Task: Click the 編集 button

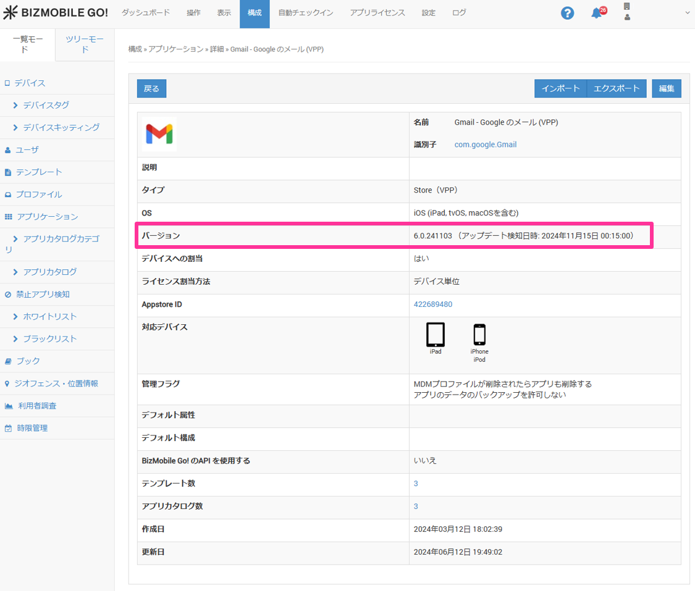Action: [x=666, y=88]
